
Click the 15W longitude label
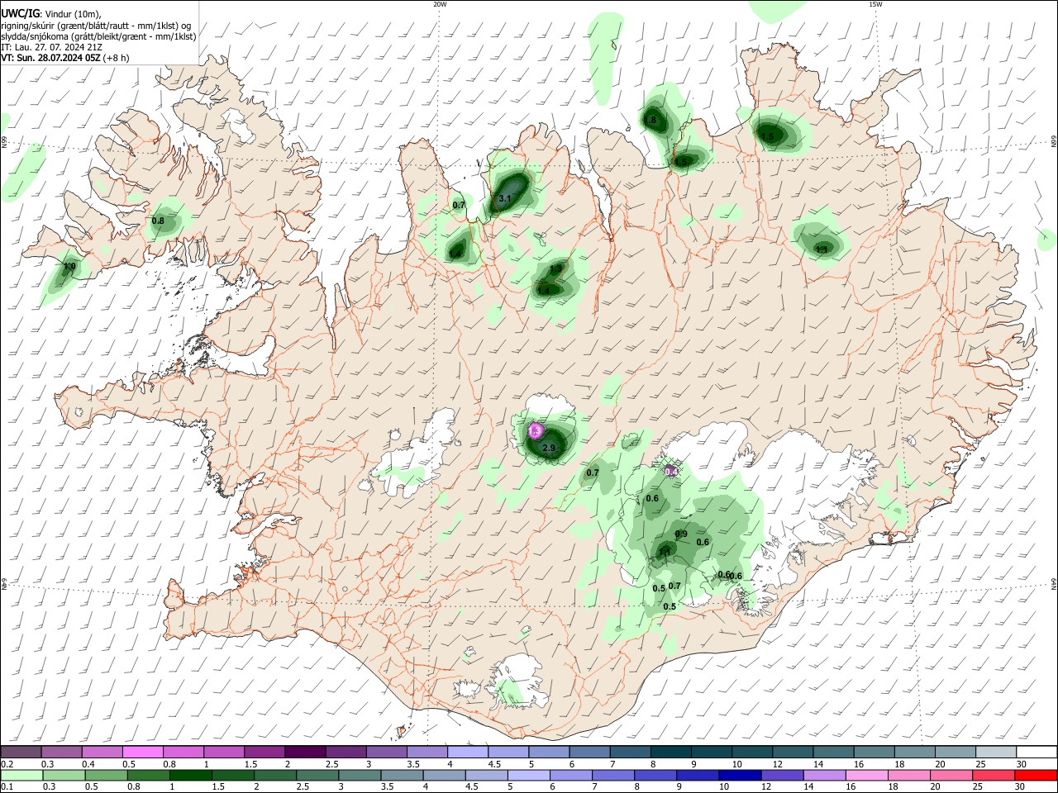tap(875, 4)
